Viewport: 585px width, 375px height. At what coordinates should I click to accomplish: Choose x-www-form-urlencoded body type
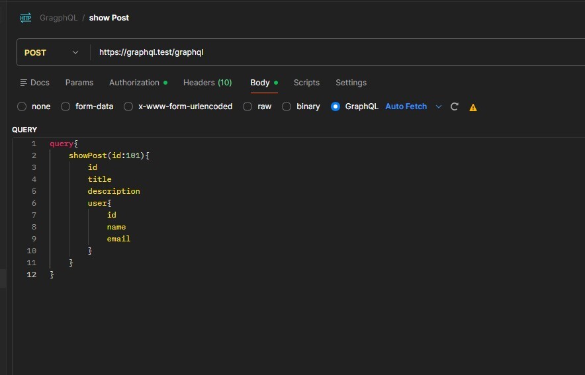pos(128,106)
